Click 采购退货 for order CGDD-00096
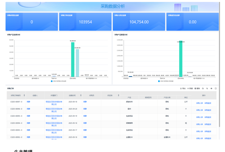Image resolution: width=225 pixels, height=152 pixels. [x=208, y=110]
